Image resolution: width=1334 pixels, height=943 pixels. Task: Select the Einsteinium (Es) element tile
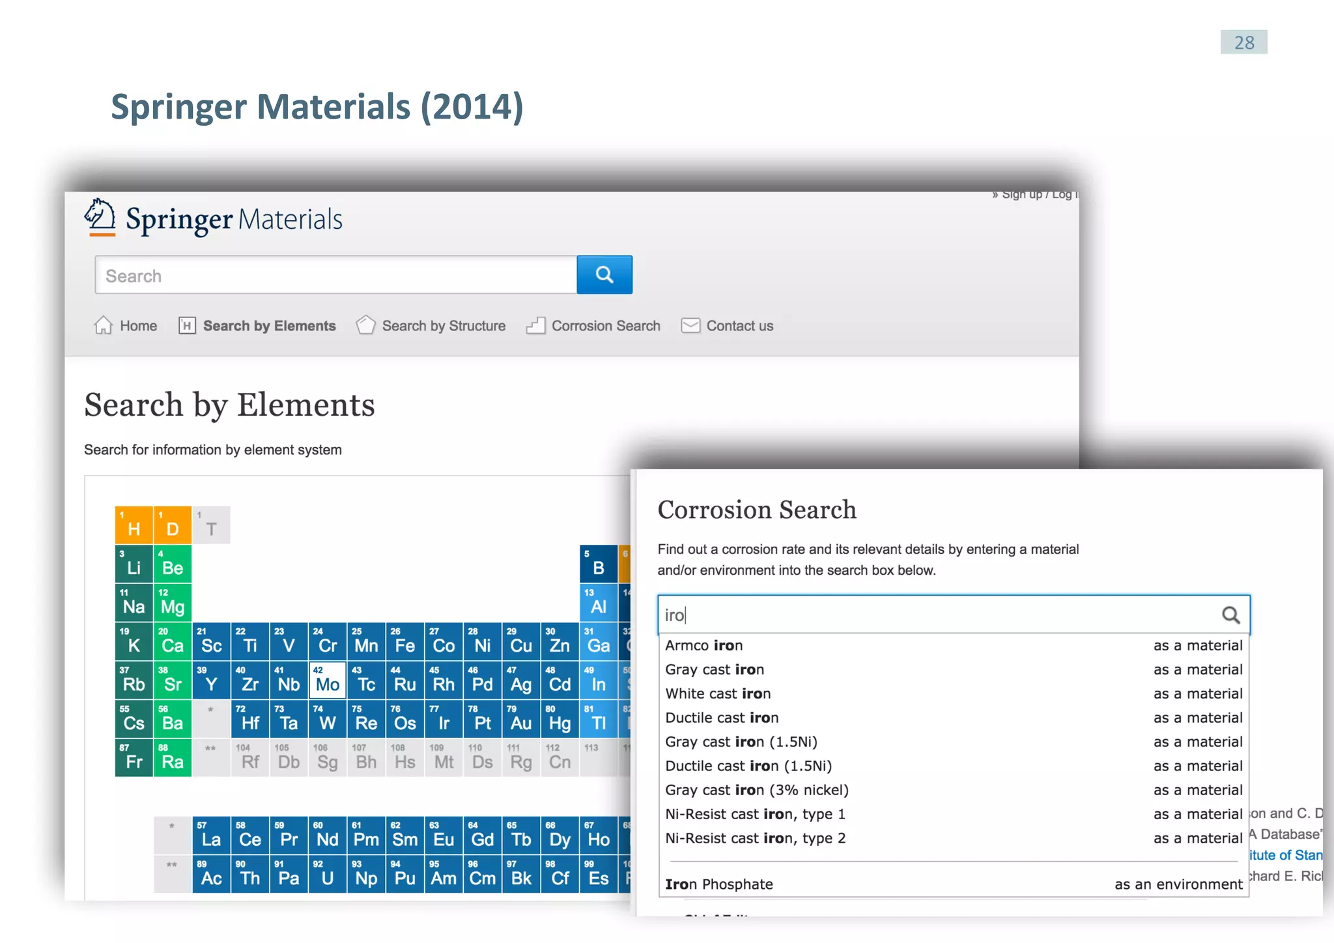(599, 874)
